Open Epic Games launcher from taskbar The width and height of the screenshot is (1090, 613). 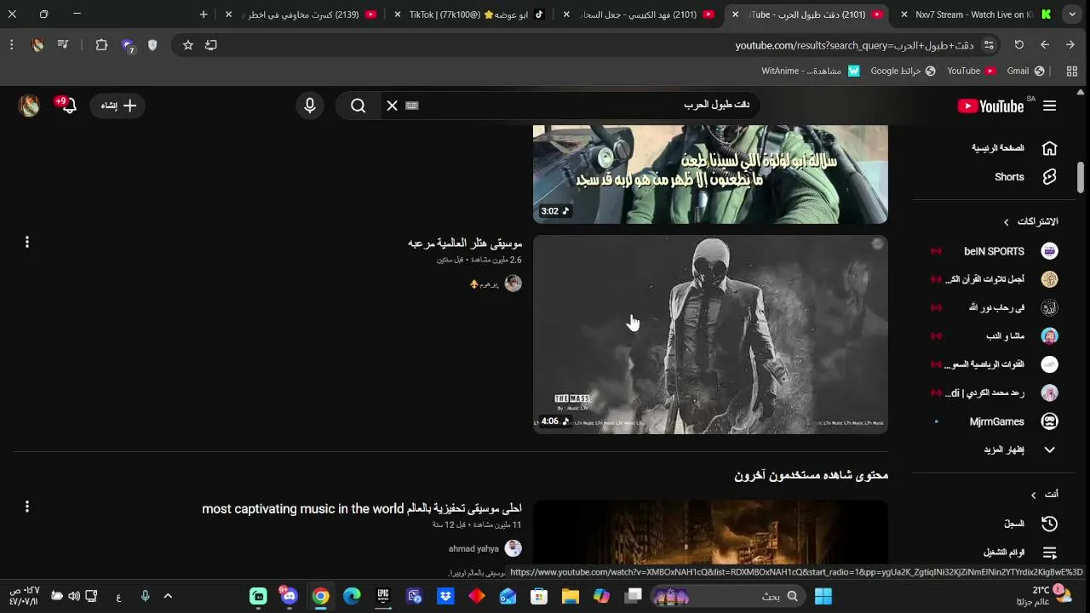click(x=383, y=596)
